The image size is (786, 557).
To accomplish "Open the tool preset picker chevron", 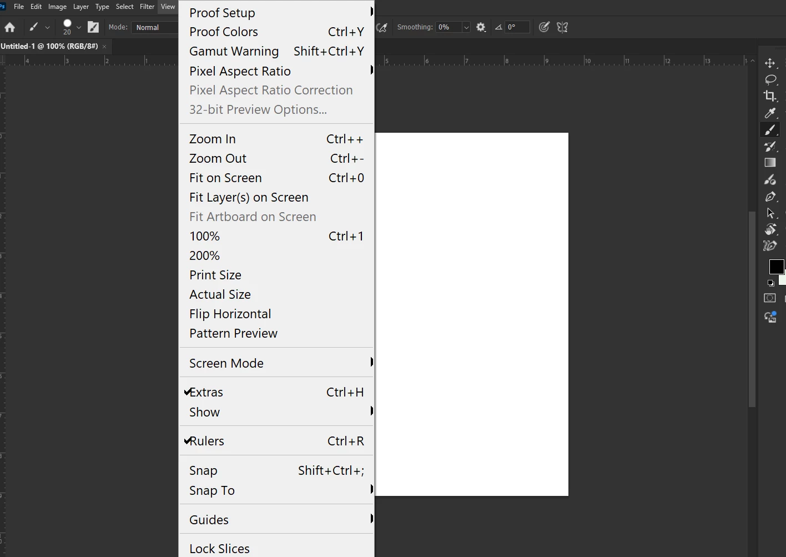I will coord(47,27).
